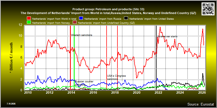Click y-axis value 4

(x=21, y=69)
